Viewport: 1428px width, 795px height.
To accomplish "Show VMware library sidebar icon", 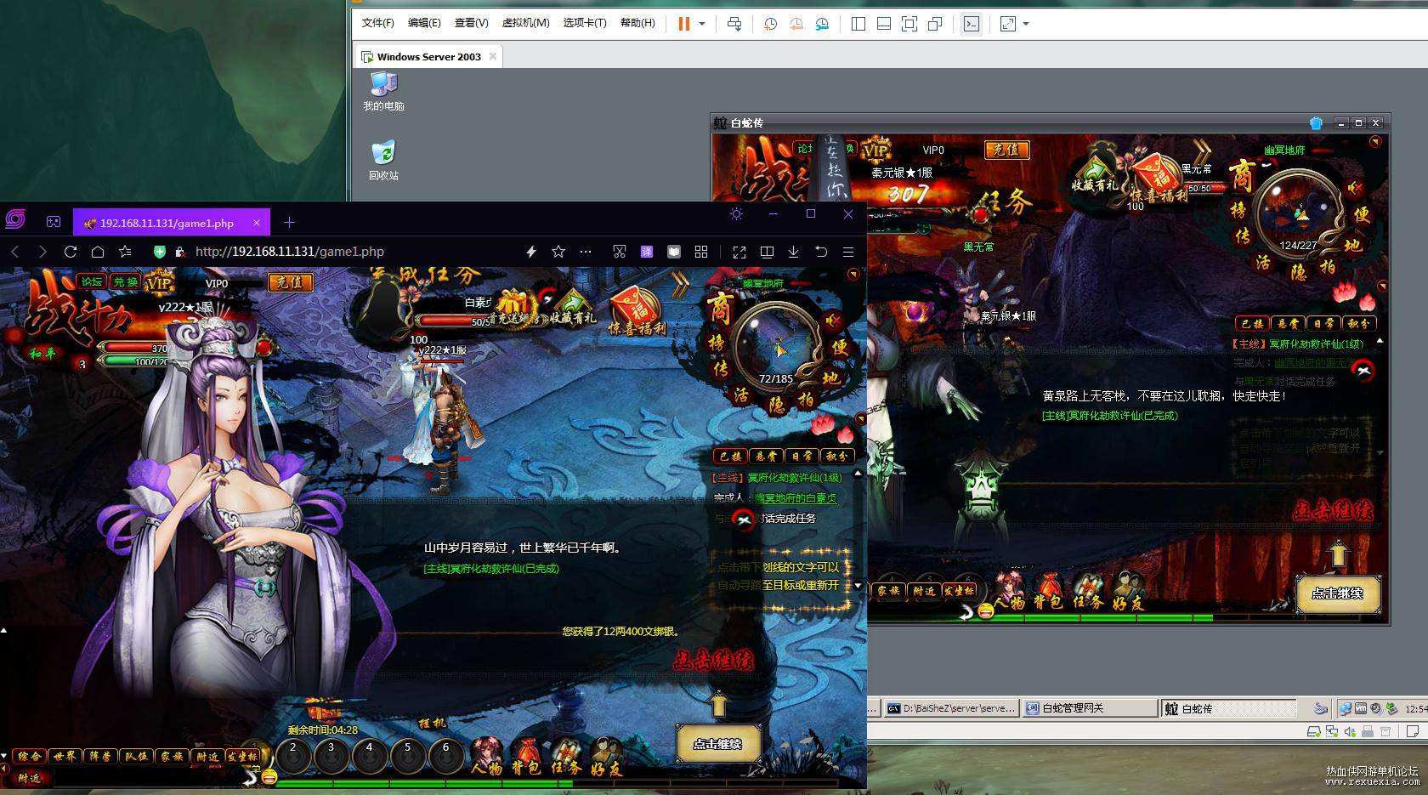I will [x=858, y=24].
